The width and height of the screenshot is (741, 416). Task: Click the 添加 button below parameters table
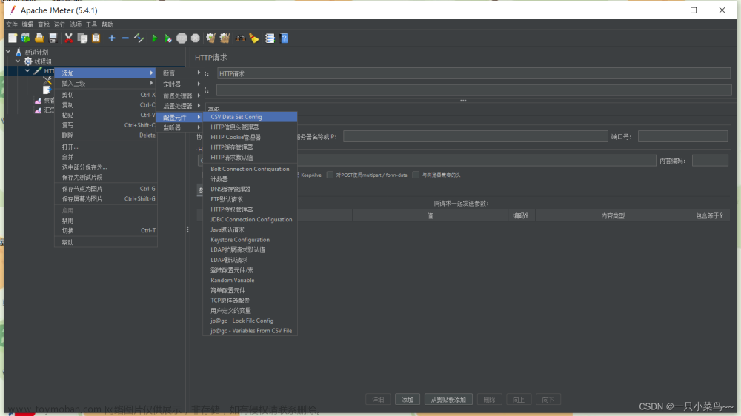point(408,400)
